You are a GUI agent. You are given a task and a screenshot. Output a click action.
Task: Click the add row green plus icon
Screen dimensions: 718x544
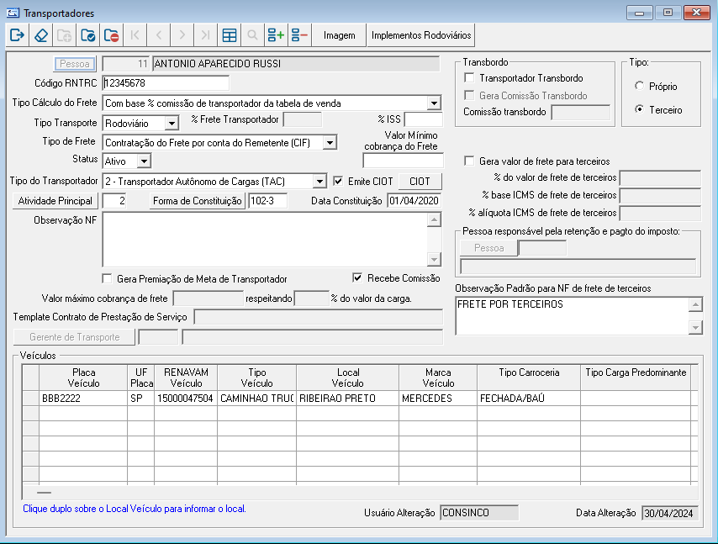(276, 35)
